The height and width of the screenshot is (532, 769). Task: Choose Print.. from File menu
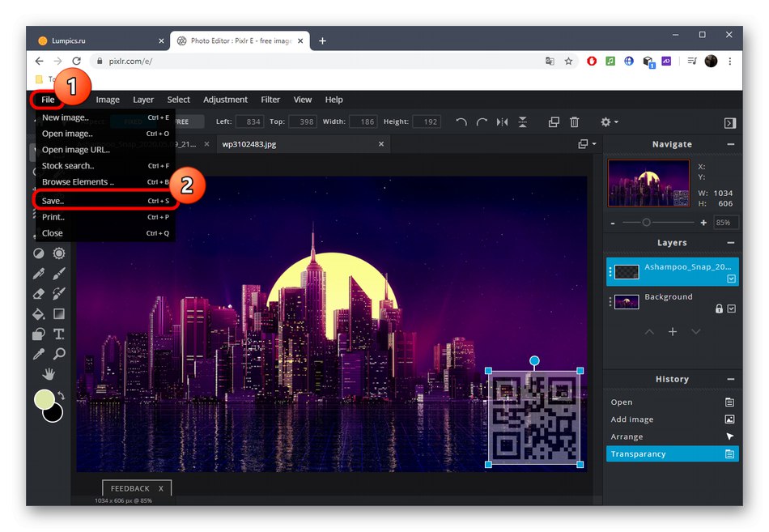tap(105, 217)
